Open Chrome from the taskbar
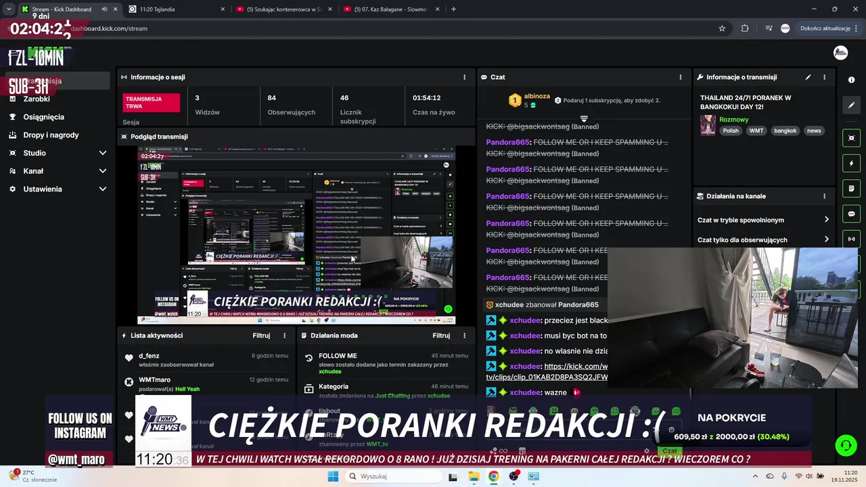The image size is (866, 487). [493, 476]
